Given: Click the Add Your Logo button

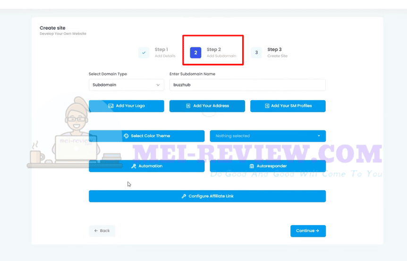Looking at the screenshot, I should coord(127,106).
